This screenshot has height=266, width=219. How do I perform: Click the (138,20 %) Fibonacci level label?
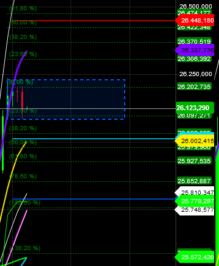click(x=25, y=248)
